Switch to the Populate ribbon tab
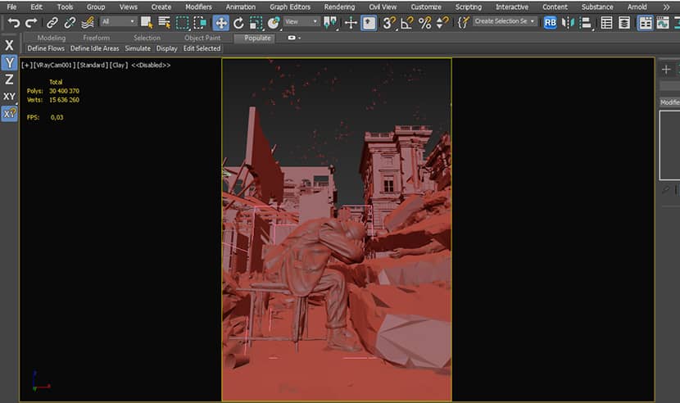 click(x=257, y=38)
